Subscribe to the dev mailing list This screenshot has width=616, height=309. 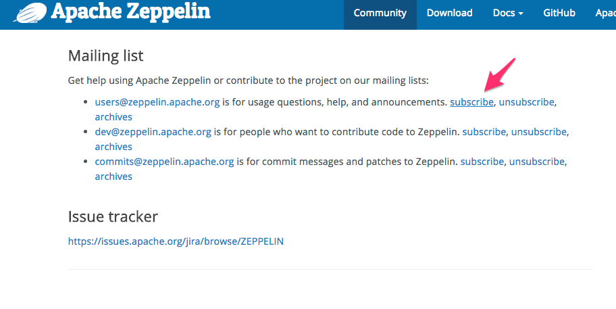(x=484, y=132)
